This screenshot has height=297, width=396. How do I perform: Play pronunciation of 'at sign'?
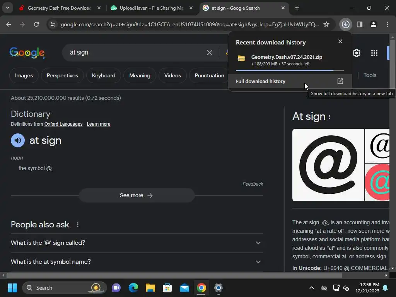18,140
